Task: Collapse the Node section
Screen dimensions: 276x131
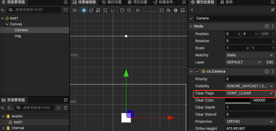Action: 191,26
